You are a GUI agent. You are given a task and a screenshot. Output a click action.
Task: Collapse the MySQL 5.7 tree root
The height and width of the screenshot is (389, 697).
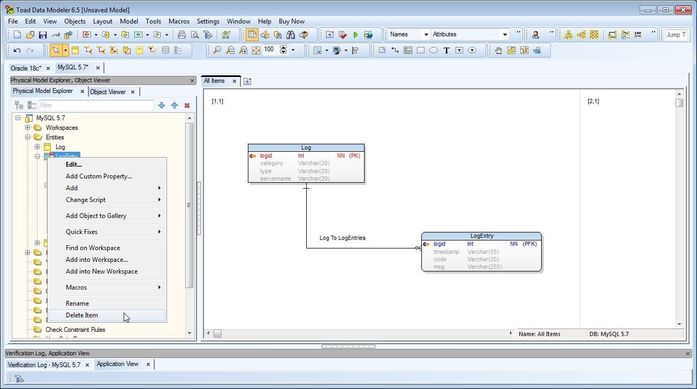pos(18,118)
